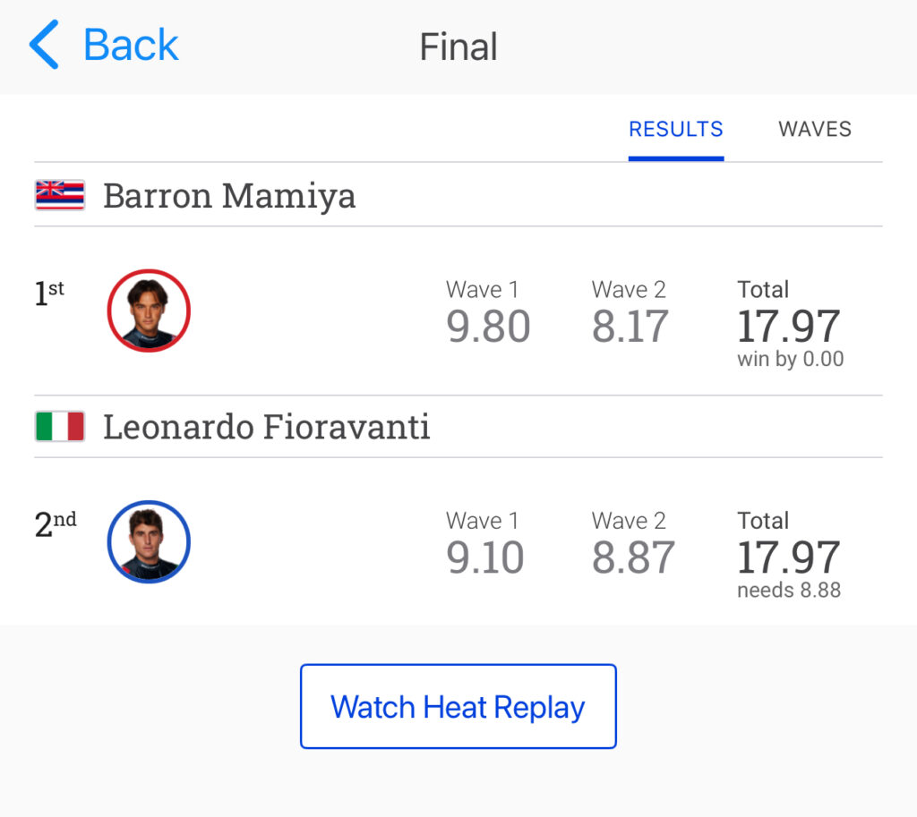Viewport: 917px width, 817px height.
Task: Open Leonardo Fioravanti's profile photo
Action: coord(149,541)
